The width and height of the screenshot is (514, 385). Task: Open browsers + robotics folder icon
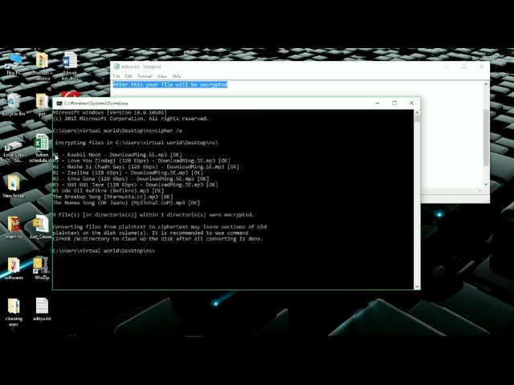pos(42,66)
